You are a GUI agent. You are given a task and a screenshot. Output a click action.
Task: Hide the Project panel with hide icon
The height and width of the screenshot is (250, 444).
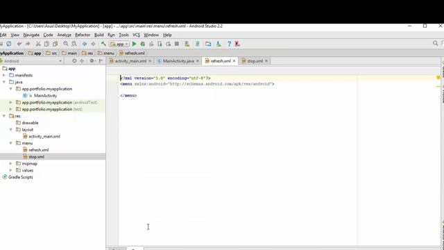tap(101, 61)
